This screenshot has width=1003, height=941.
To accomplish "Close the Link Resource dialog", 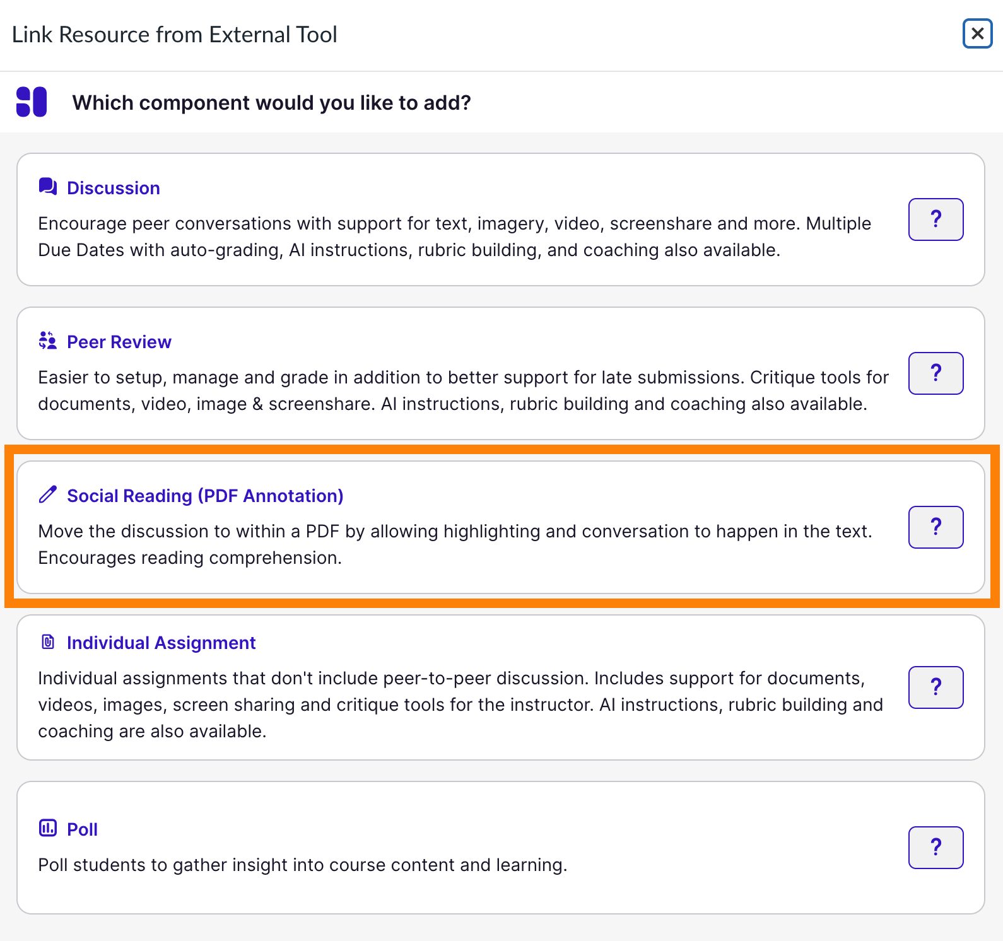I will 977,34.
